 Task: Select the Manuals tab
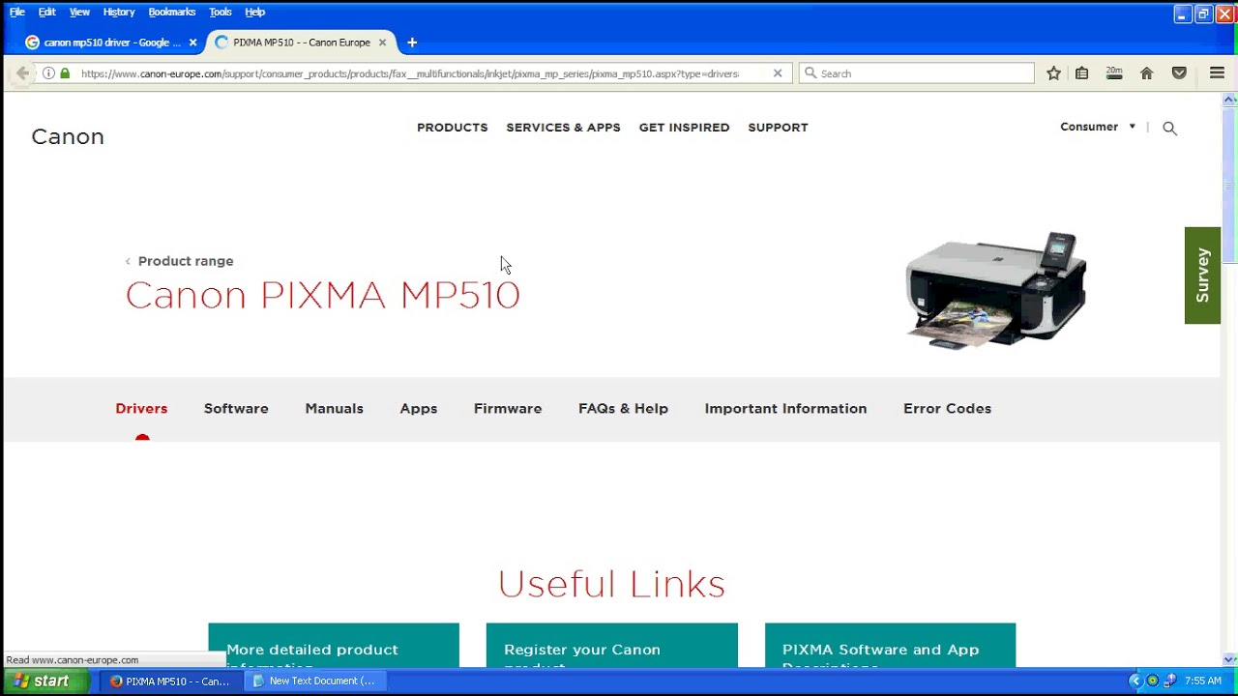[x=335, y=409]
